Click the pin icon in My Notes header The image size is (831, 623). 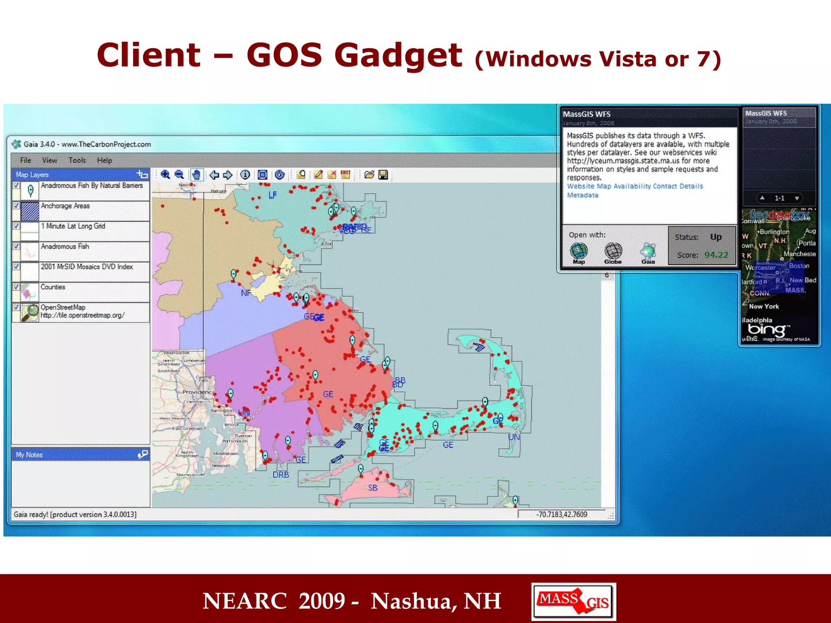142,455
